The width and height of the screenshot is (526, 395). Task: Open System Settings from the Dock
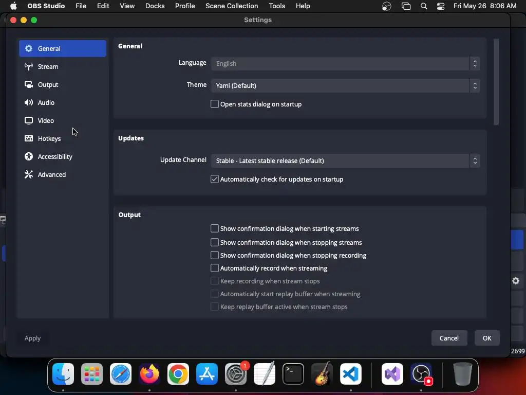coord(236,374)
